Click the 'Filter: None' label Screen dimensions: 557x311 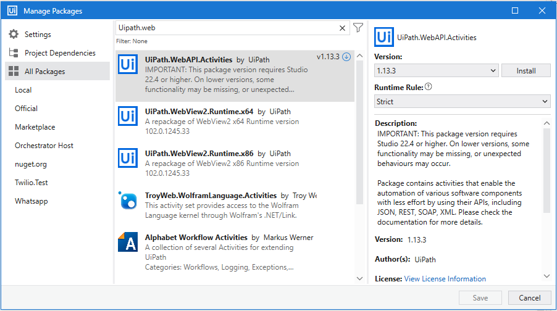pos(132,41)
